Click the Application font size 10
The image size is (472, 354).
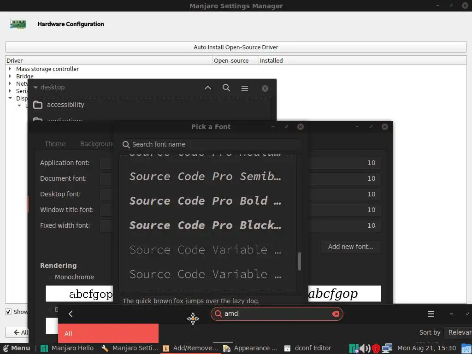[371, 163]
